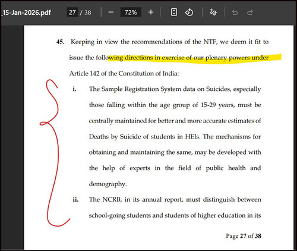This screenshot has height=251, width=297.
Task: Click the zoom level field 72%
Action: coord(131,12)
